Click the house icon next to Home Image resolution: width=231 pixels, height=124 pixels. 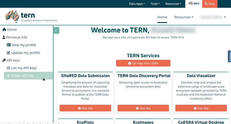(4, 30)
